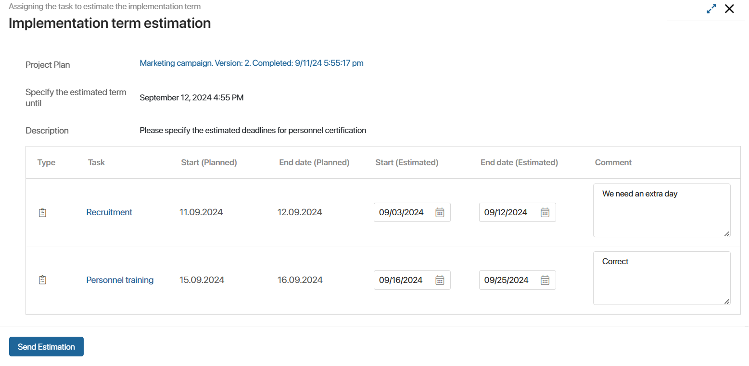Open calendar for Recruitment estimated start
This screenshot has height=366, width=749.
pyautogui.click(x=440, y=212)
